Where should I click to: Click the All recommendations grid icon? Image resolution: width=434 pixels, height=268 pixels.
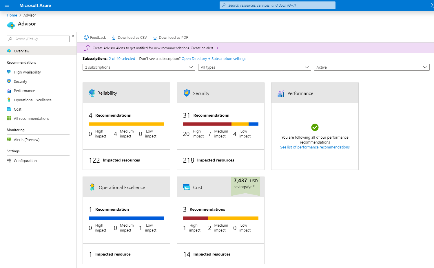pyautogui.click(x=9, y=118)
